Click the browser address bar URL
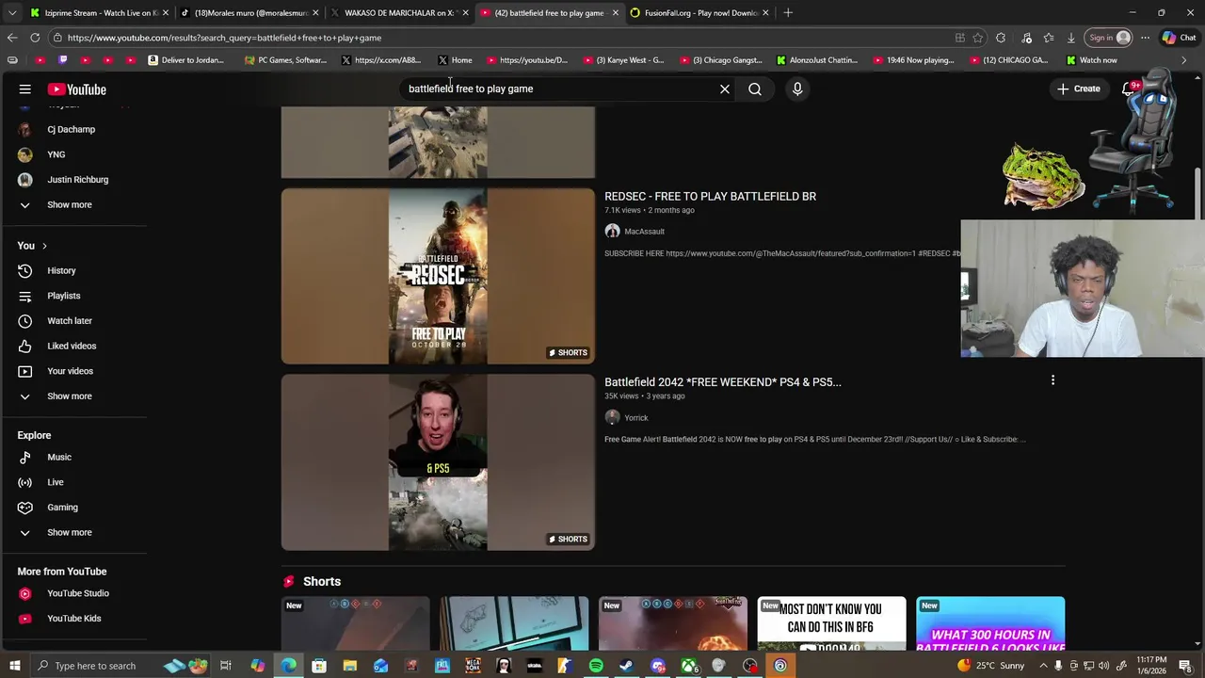The width and height of the screenshot is (1205, 678). point(224,38)
